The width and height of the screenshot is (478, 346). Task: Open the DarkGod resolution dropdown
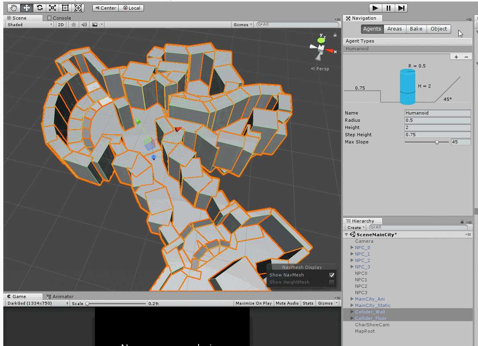point(37,303)
